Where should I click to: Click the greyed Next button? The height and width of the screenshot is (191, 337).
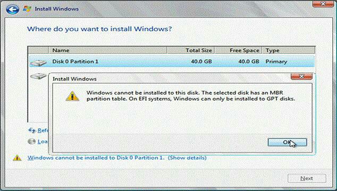point(307,178)
